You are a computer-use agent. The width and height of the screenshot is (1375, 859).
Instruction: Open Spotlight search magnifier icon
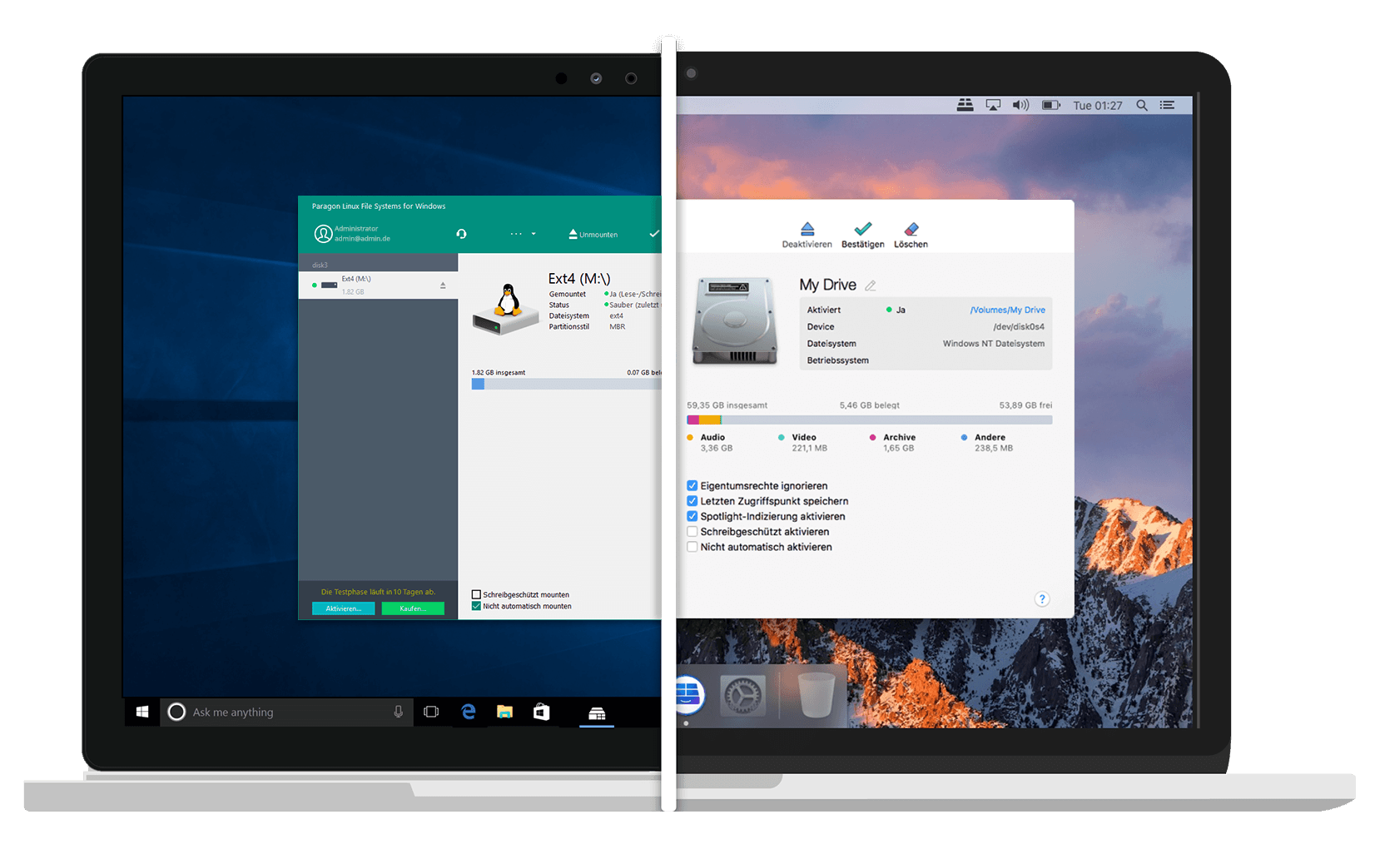point(1142,106)
